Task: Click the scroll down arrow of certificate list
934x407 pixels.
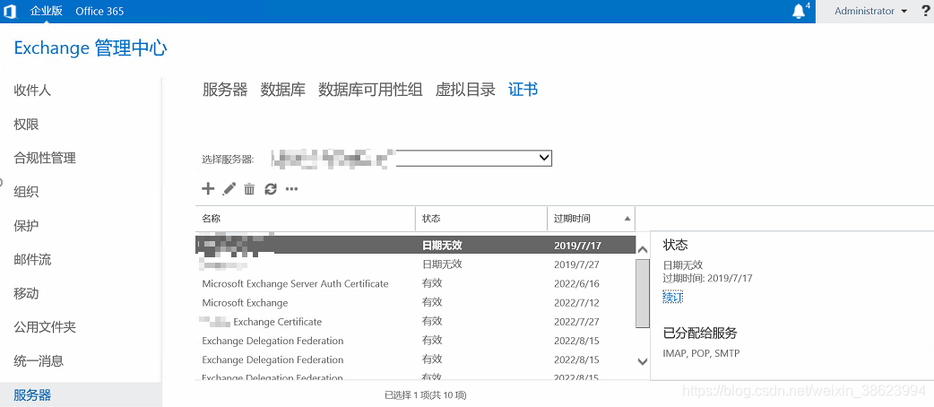Action: pyautogui.click(x=642, y=360)
